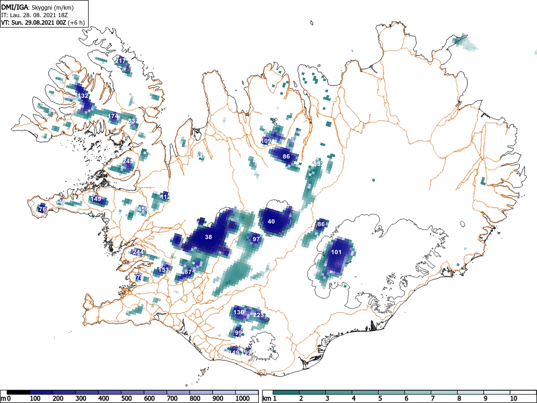Click the light 8–9 km legend swatch
Image resolution: width=537 pixels, height=403 pixels.
click(x=470, y=392)
